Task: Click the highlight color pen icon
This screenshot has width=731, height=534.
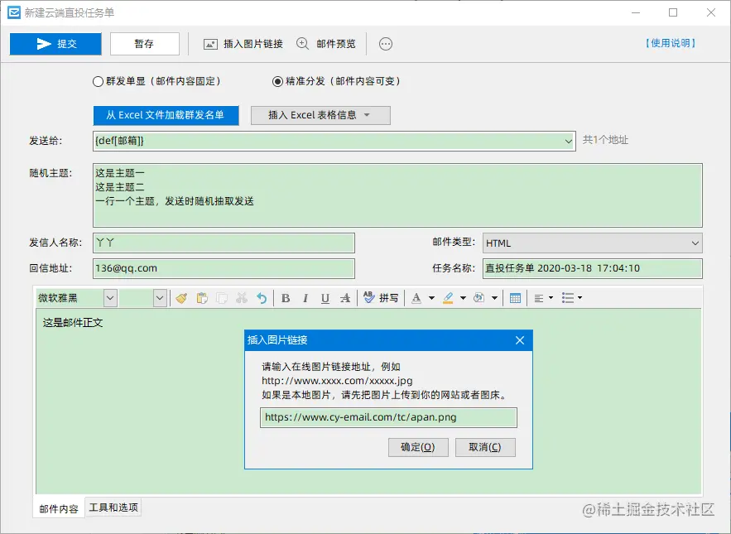Action: click(448, 298)
